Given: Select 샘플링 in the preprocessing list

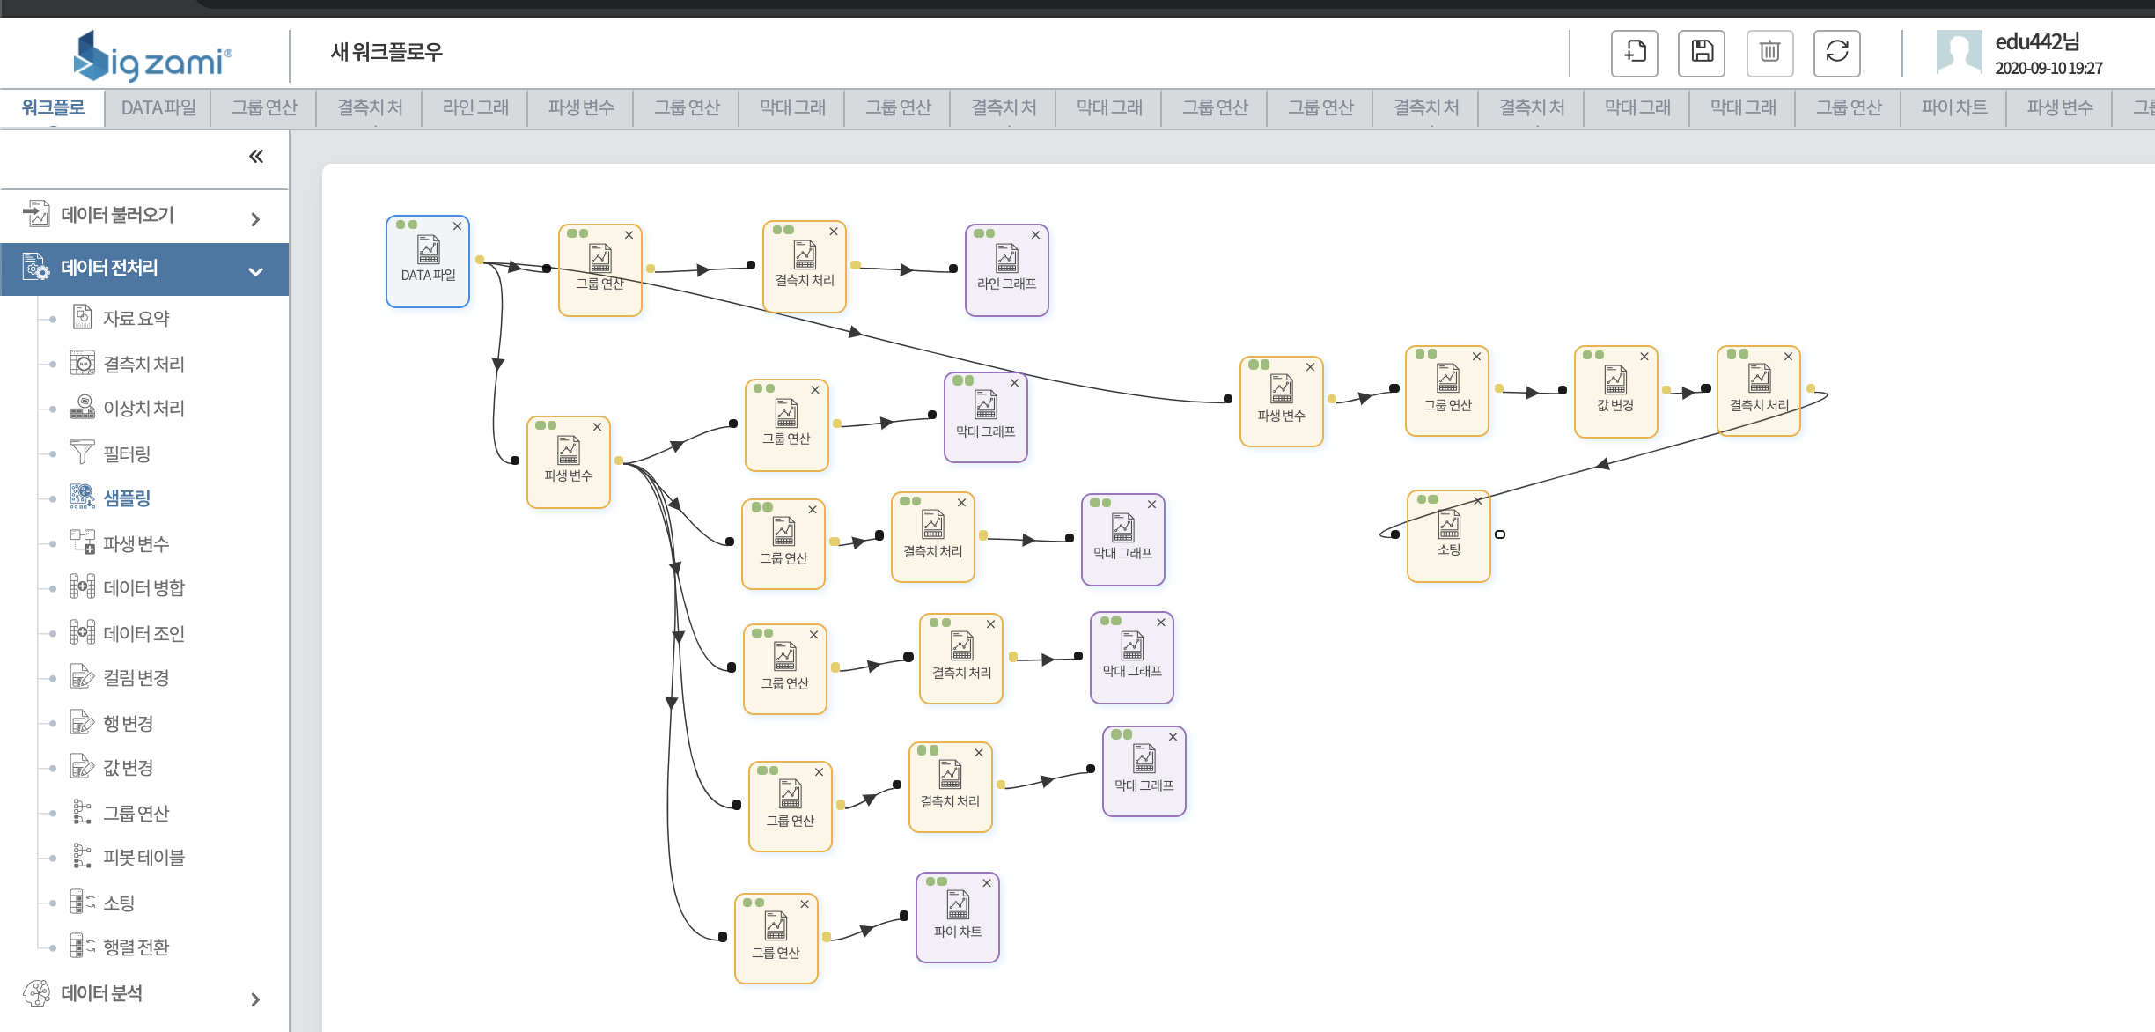Looking at the screenshot, I should (x=127, y=498).
